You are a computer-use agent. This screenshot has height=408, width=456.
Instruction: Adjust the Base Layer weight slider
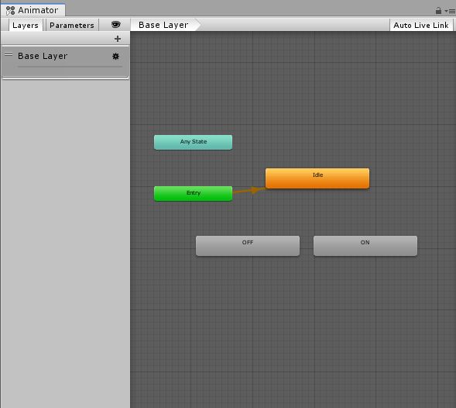70,67
